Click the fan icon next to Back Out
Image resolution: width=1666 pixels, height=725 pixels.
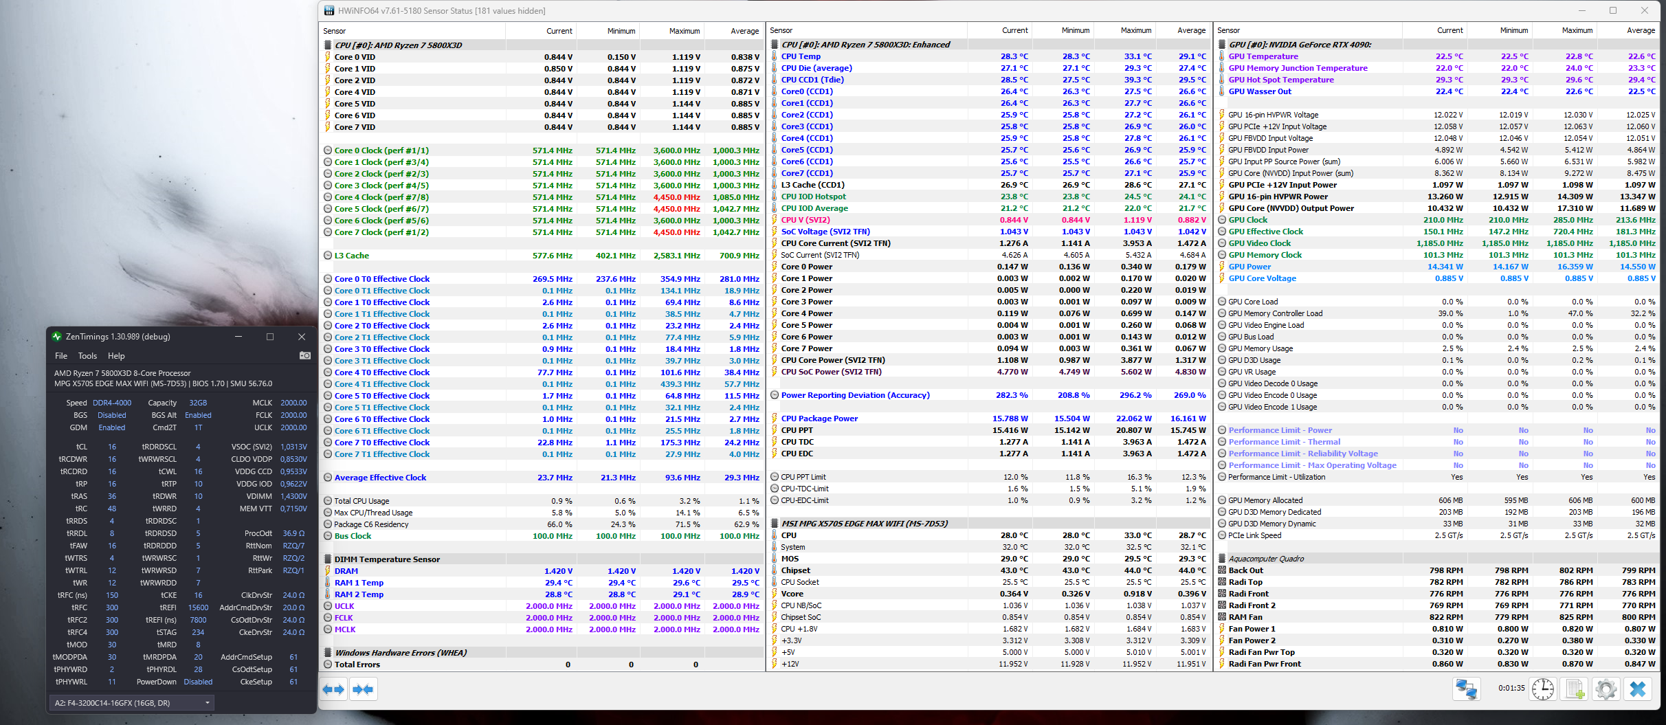[1222, 570]
